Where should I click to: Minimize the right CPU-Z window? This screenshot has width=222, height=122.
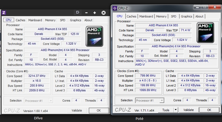click(197, 7)
